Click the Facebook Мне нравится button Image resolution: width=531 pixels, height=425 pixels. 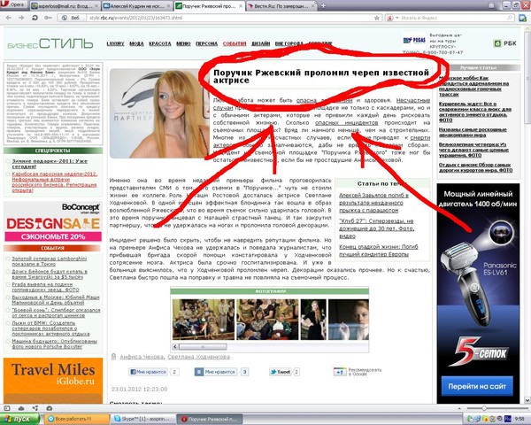149,372
